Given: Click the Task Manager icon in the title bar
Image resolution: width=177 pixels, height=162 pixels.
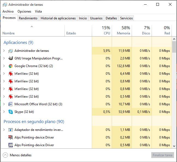Looking at the screenshot, I should tap(5, 5).
